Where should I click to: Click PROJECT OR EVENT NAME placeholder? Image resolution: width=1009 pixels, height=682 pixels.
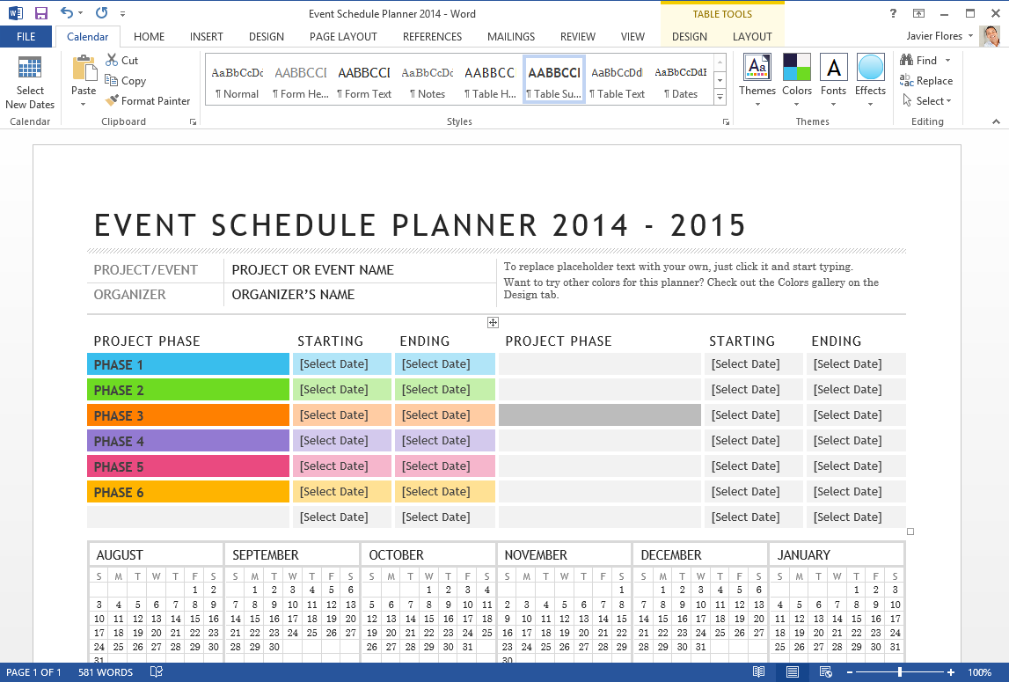[x=313, y=270]
